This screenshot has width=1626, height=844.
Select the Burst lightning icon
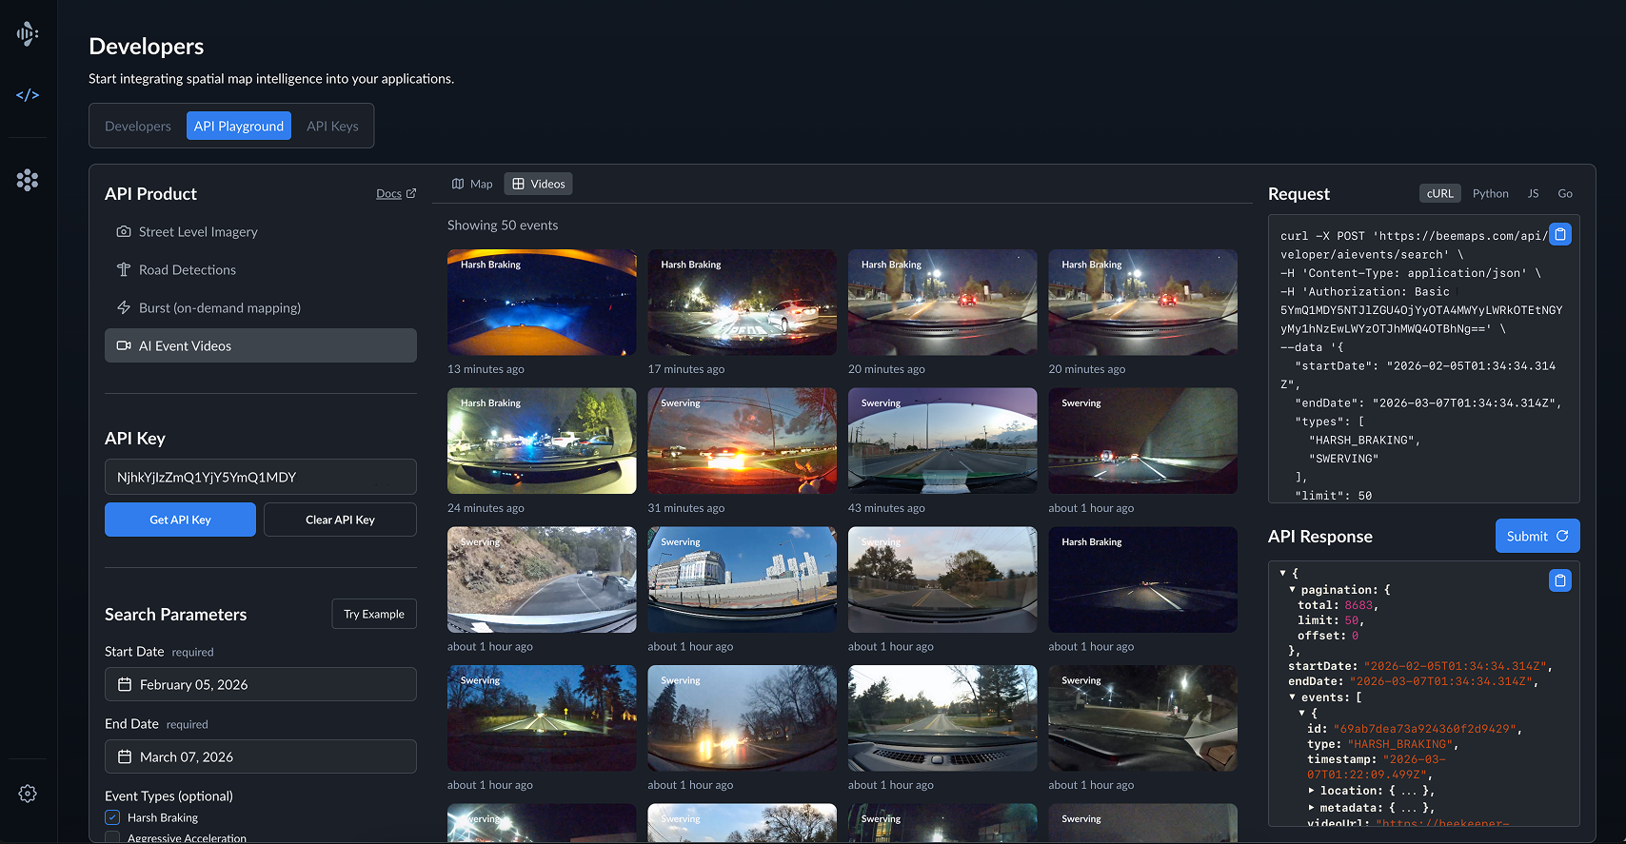coord(124,307)
